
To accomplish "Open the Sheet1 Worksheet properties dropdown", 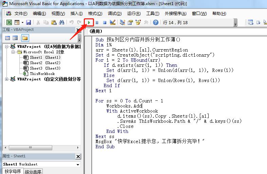I will pos(78,165).
